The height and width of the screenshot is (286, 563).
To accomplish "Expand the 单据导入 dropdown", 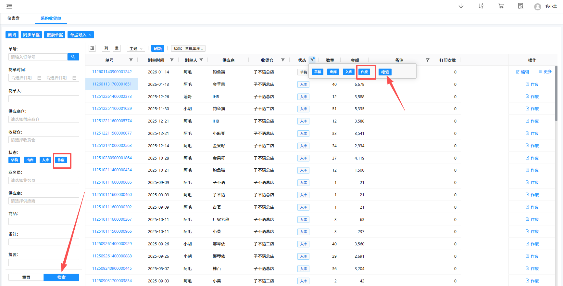I will pyautogui.click(x=81, y=35).
